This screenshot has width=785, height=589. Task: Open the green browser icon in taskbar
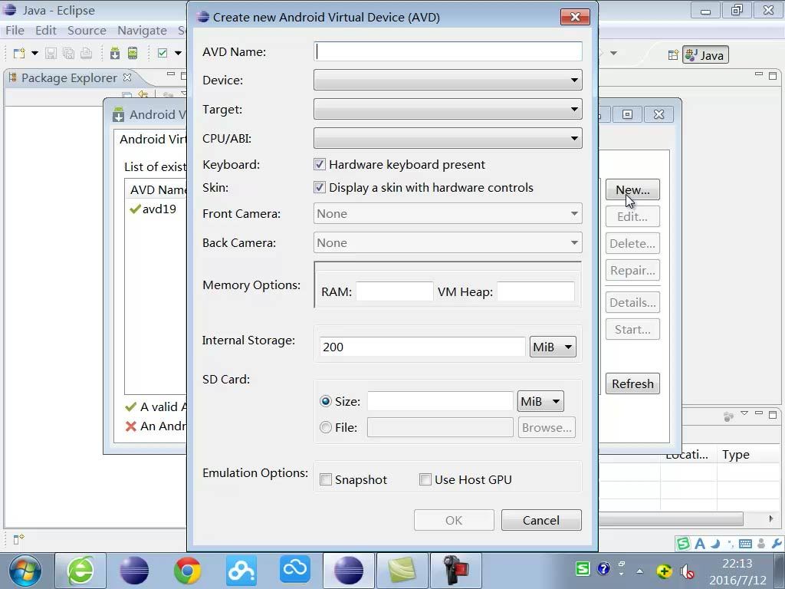tap(80, 571)
